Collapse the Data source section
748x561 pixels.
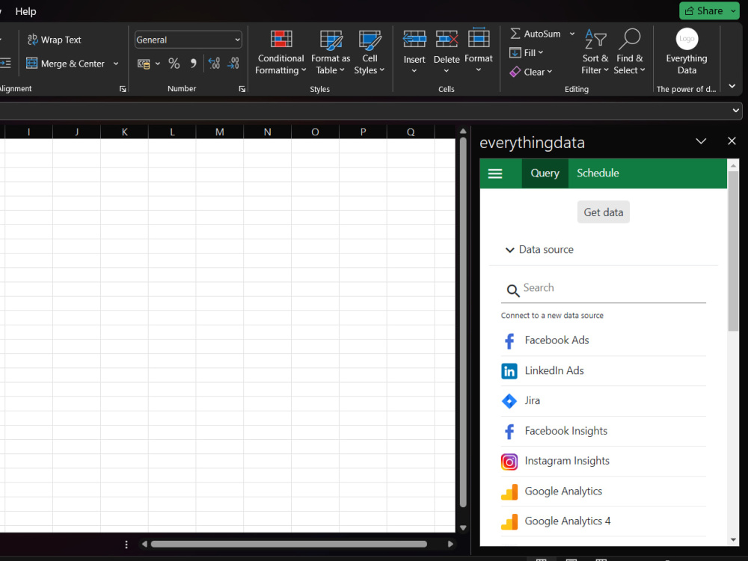(x=539, y=250)
